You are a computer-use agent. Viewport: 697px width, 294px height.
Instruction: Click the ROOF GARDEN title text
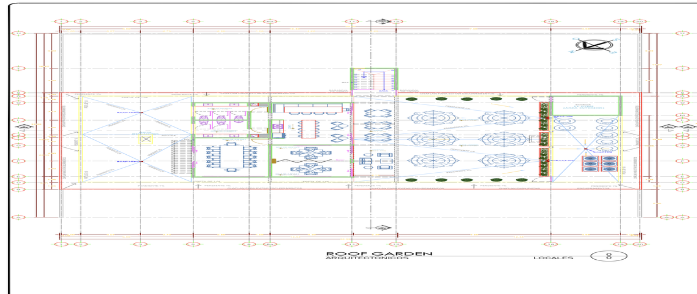(x=379, y=253)
